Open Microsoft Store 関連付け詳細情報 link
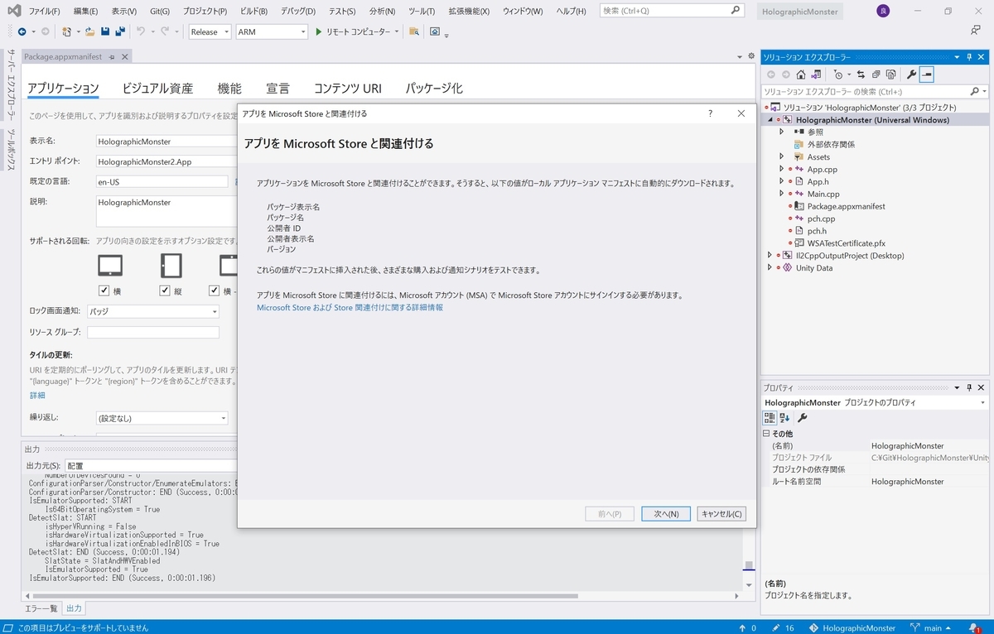This screenshot has height=634, width=994. pyautogui.click(x=350, y=307)
